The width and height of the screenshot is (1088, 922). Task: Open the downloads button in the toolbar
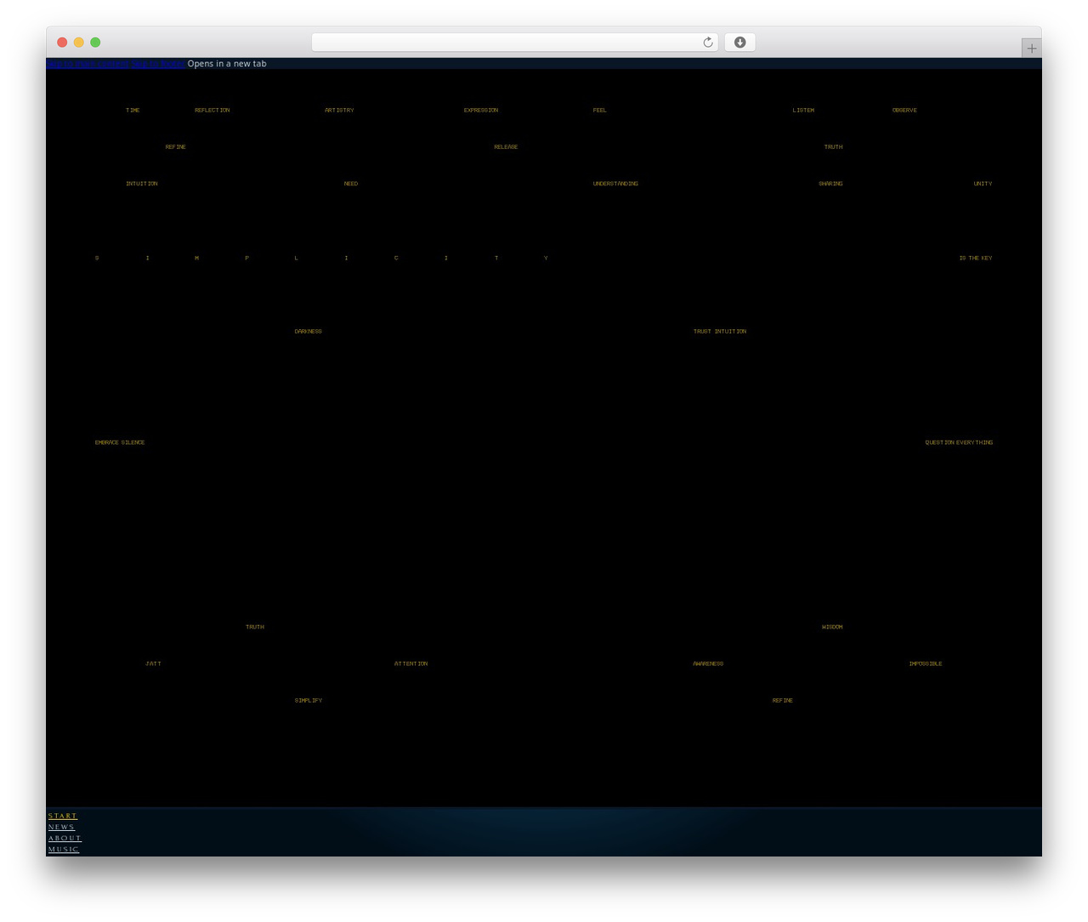coord(739,43)
